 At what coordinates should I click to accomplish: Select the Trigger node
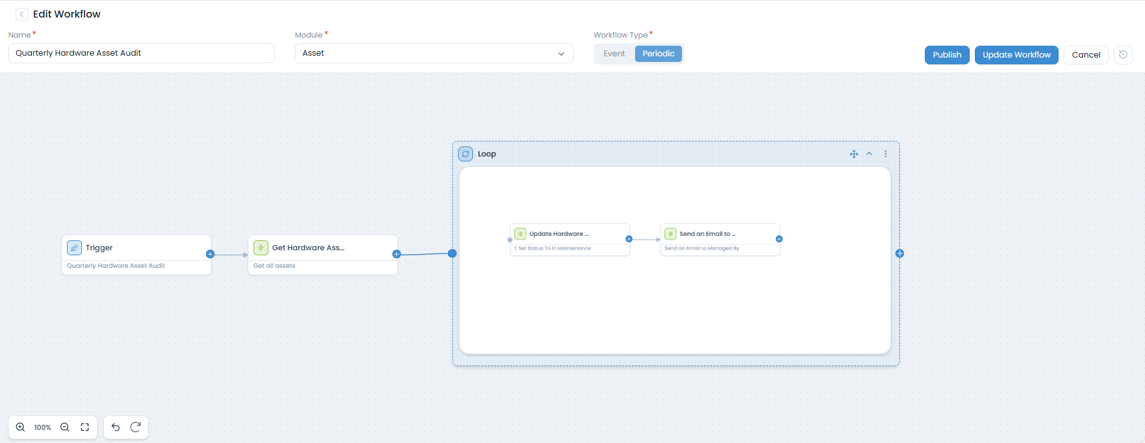pyautogui.click(x=136, y=248)
